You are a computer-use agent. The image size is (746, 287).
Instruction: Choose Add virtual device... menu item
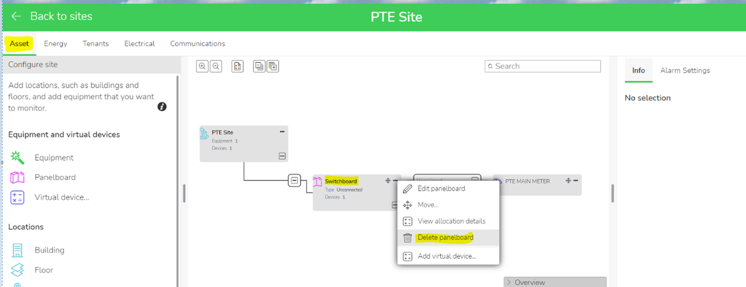pyautogui.click(x=448, y=256)
